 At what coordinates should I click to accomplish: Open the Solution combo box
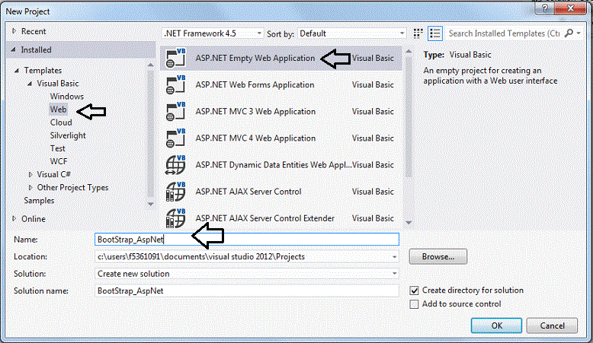click(x=247, y=274)
